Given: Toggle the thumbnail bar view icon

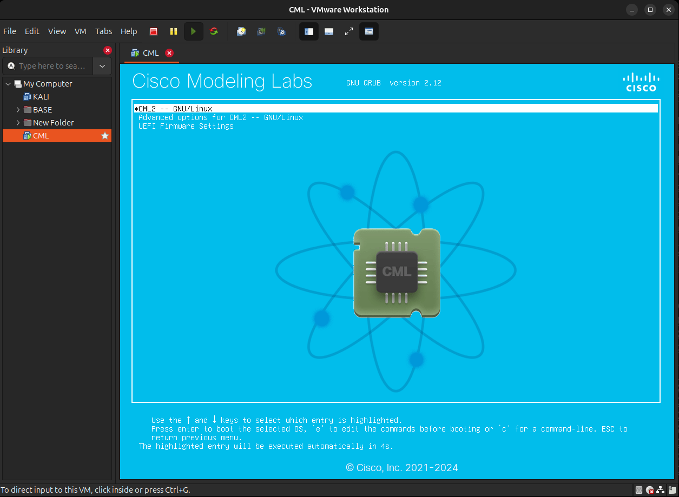Looking at the screenshot, I should 329,31.
